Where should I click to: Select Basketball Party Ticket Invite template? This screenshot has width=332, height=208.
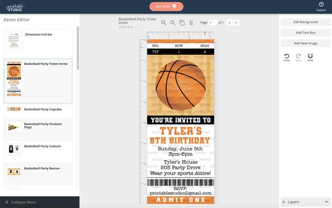[x=38, y=81]
